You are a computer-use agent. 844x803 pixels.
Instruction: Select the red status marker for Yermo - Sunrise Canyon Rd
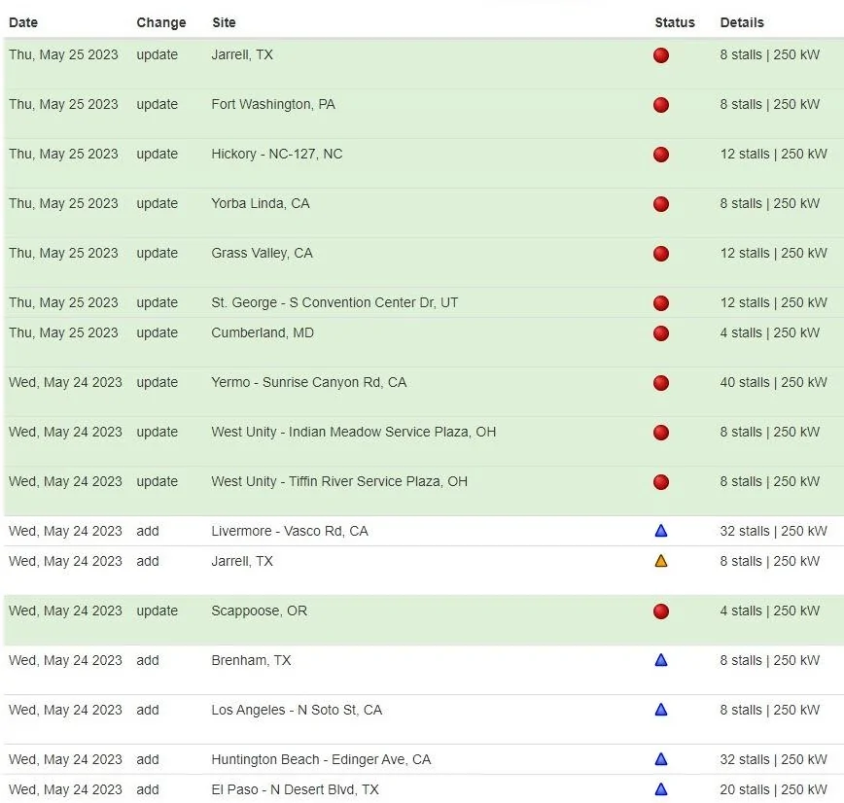(x=661, y=382)
